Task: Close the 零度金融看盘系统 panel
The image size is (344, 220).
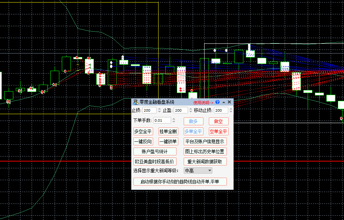Action: [x=229, y=102]
